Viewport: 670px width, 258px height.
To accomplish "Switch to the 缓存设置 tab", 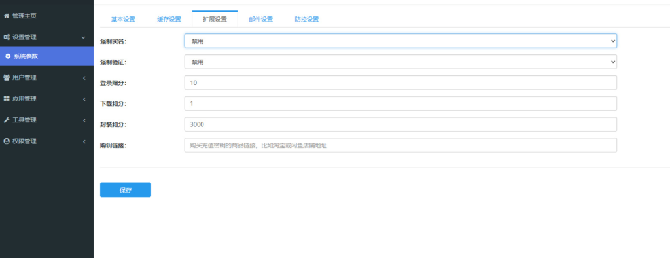I will click(x=169, y=19).
